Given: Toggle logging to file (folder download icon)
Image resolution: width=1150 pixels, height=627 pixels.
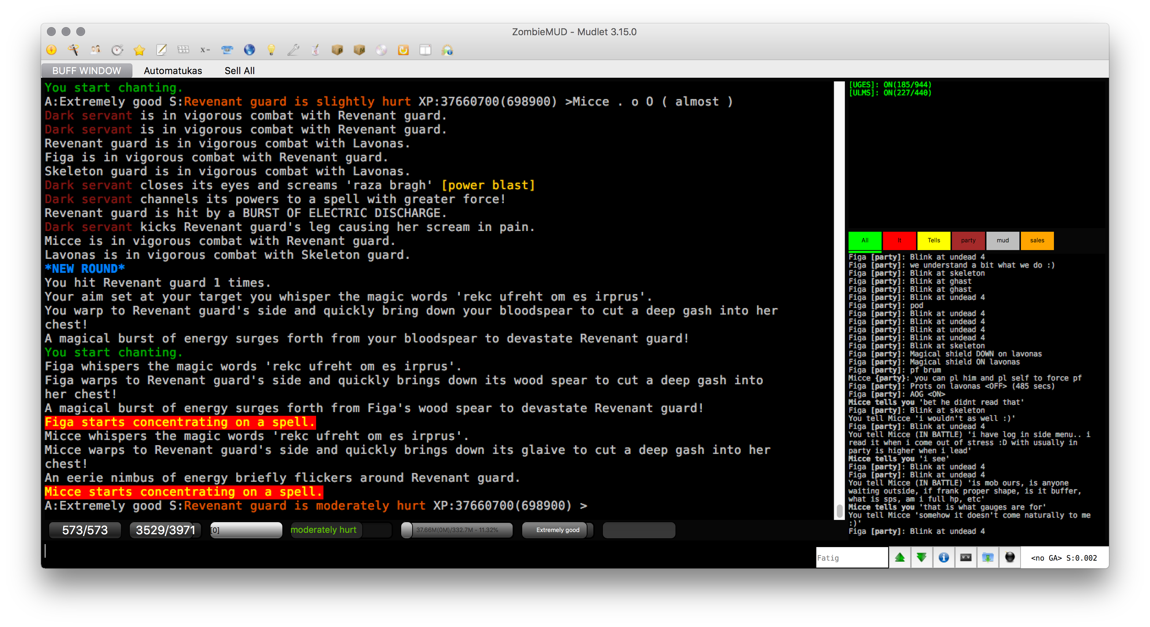Looking at the screenshot, I should 988,557.
